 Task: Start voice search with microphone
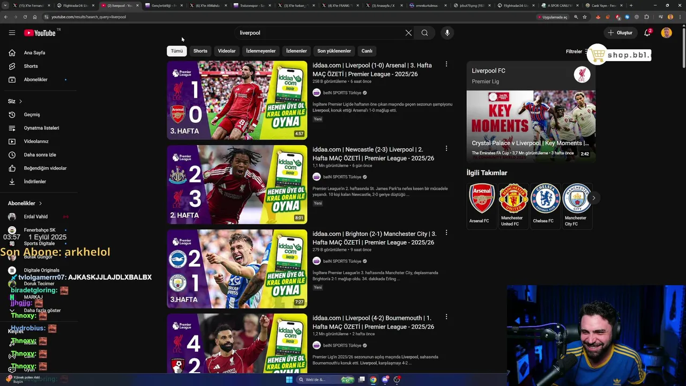(x=447, y=33)
